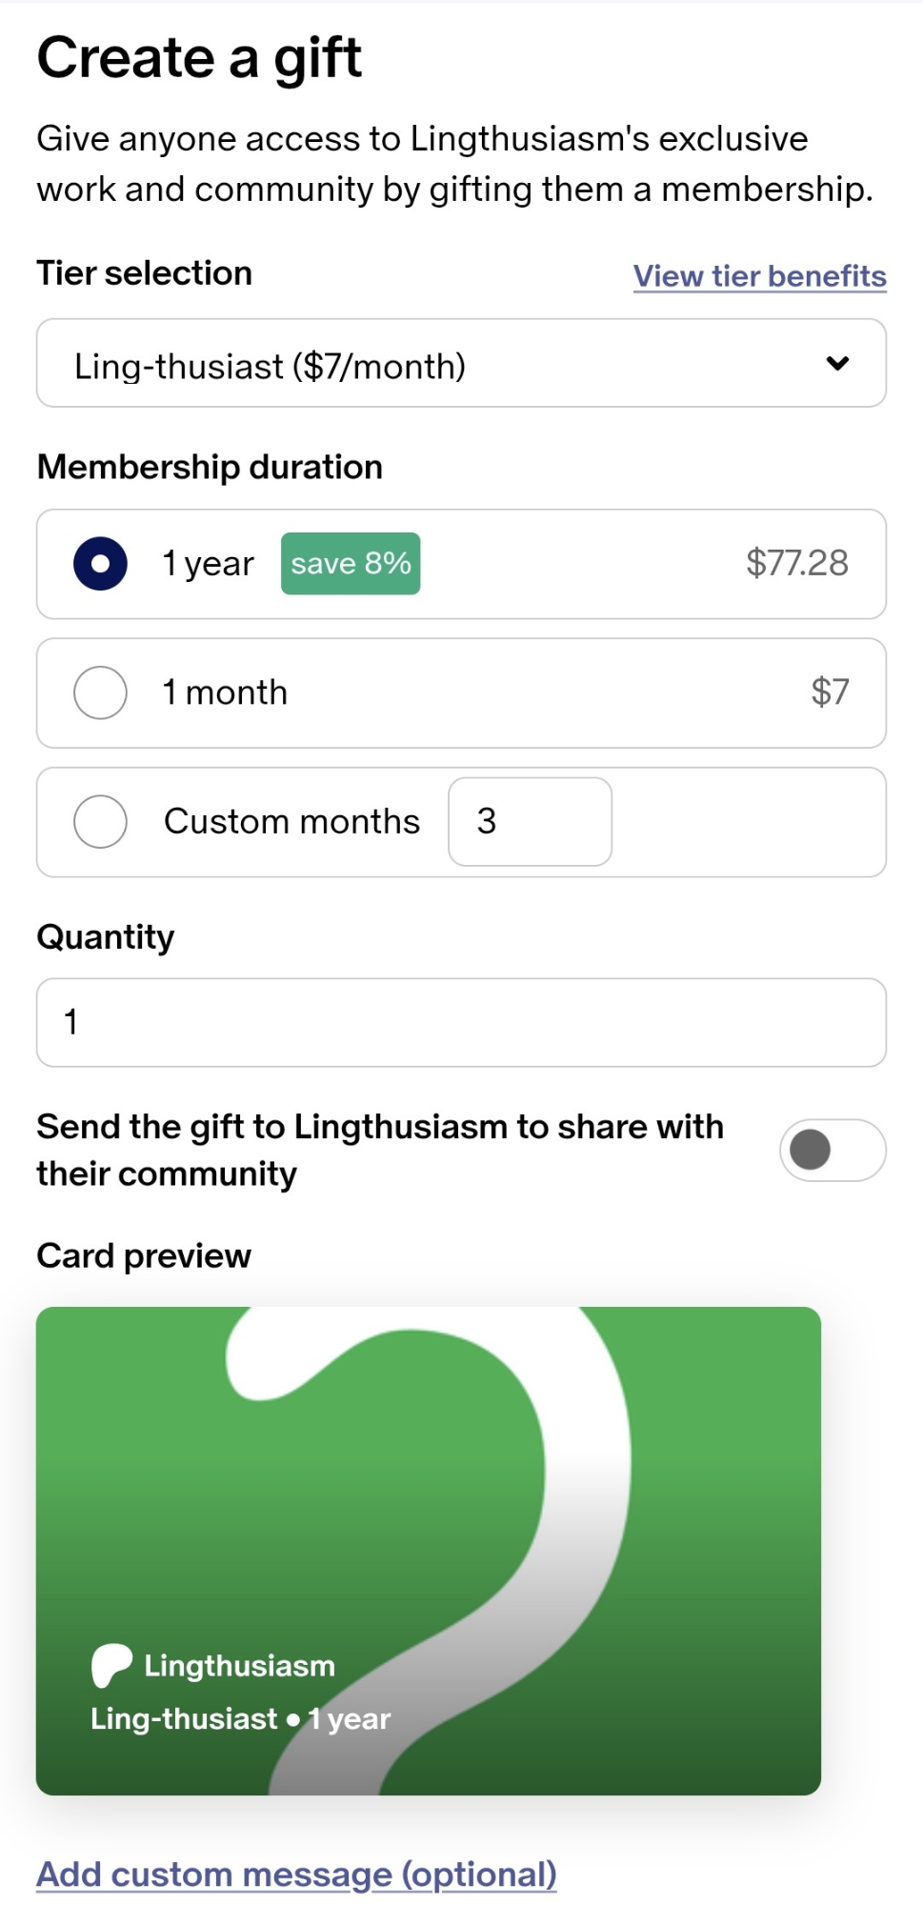The image size is (923, 1905).
Task: Click the Patreon logo on gift card
Action: 111,1665
